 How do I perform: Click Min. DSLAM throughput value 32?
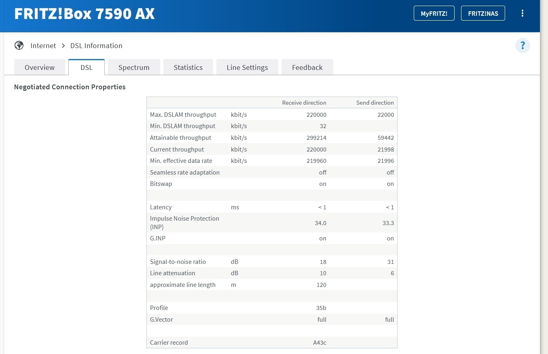(x=323, y=126)
